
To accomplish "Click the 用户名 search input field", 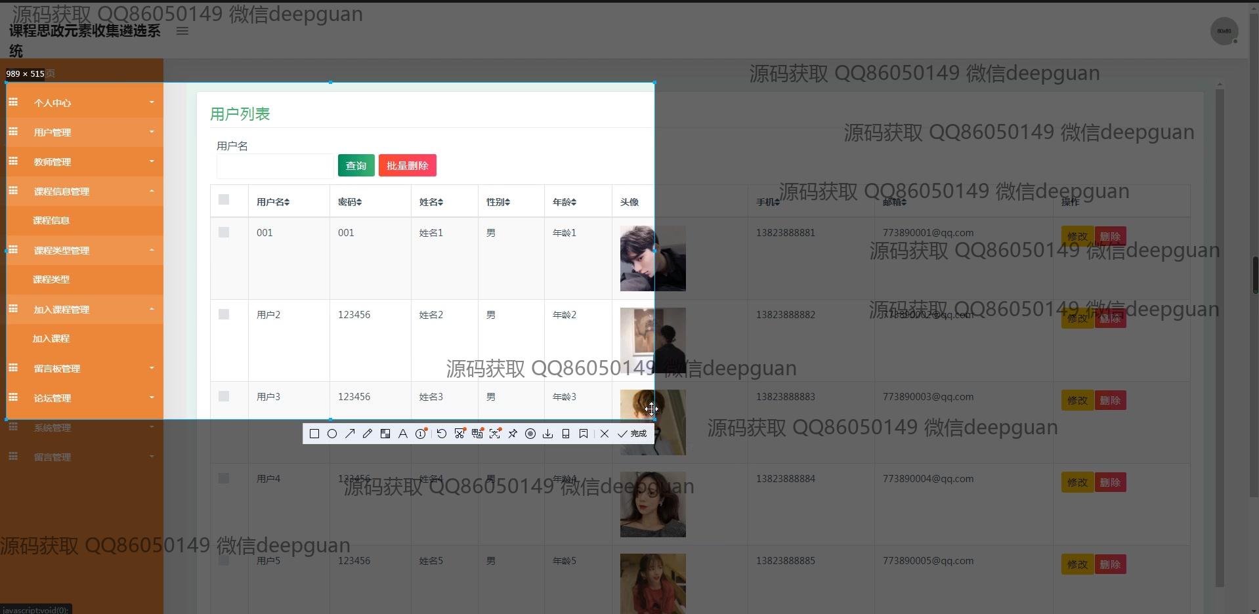I will [x=275, y=166].
